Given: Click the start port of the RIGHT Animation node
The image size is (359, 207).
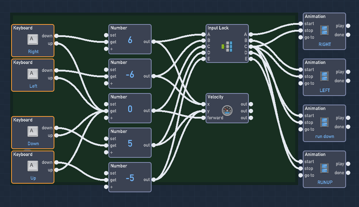Looking at the screenshot, I should 301,23.
